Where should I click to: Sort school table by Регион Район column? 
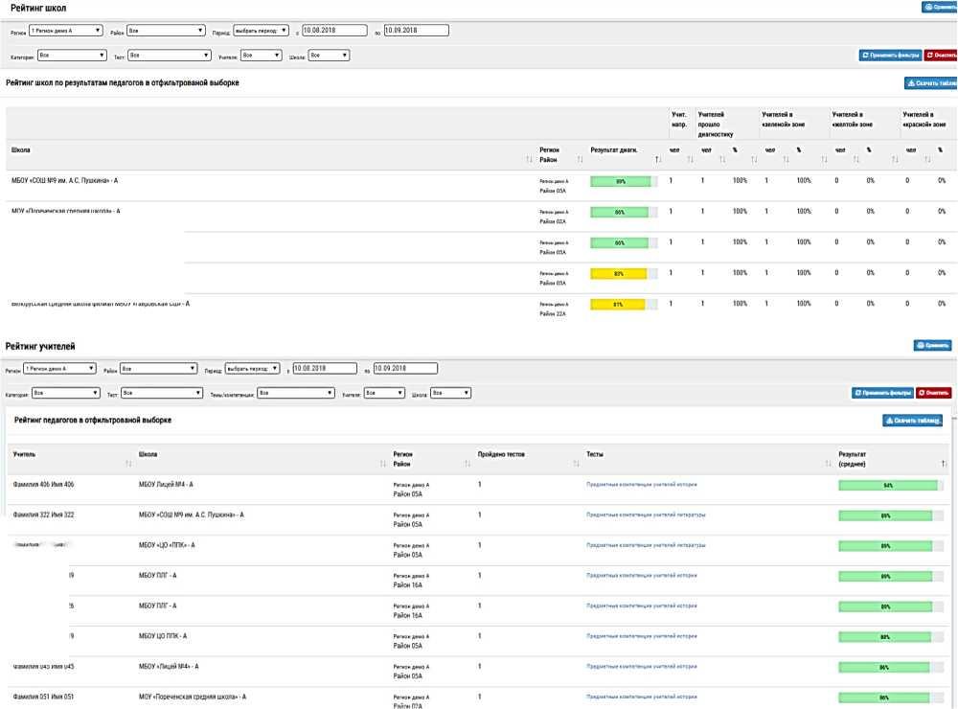[x=580, y=159]
